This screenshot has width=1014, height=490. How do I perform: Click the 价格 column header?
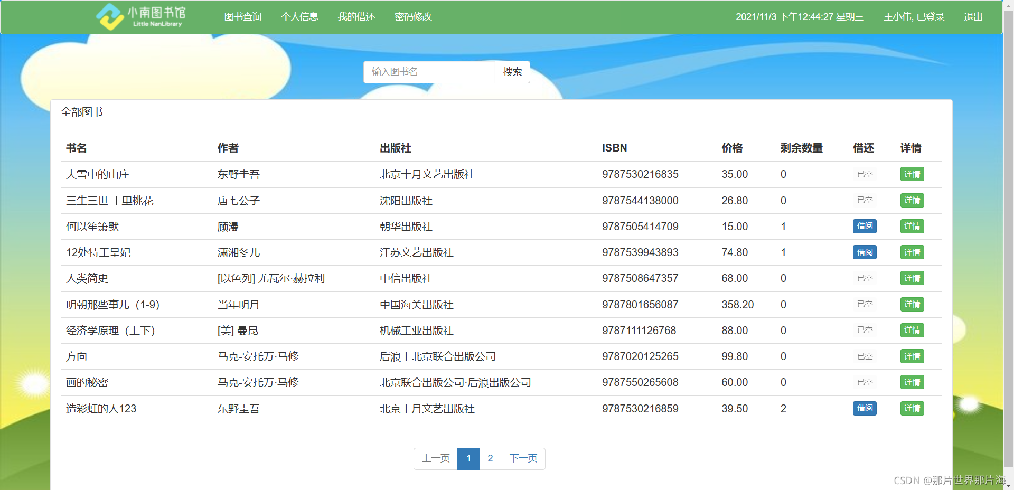tap(733, 148)
